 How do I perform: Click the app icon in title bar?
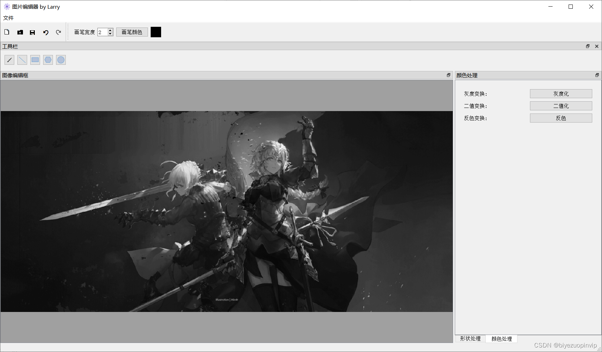[7, 7]
